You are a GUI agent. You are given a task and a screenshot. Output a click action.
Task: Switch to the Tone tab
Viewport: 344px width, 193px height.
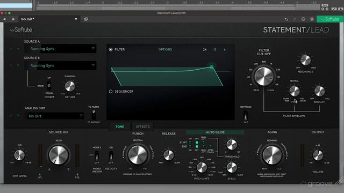pyautogui.click(x=120, y=127)
